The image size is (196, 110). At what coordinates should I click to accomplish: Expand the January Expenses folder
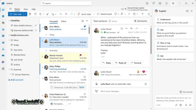[x=10, y=74]
